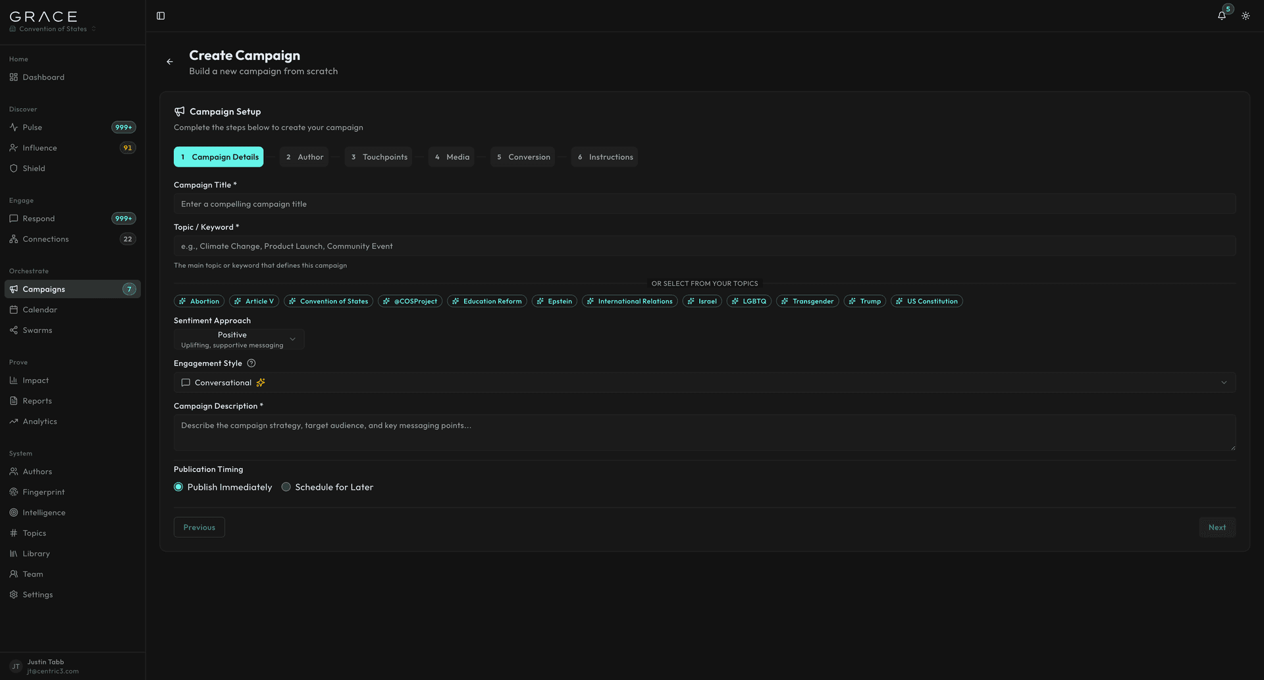Click the back arrow beside Create Campaign
Viewport: 1264px width, 680px height.
pyautogui.click(x=170, y=62)
